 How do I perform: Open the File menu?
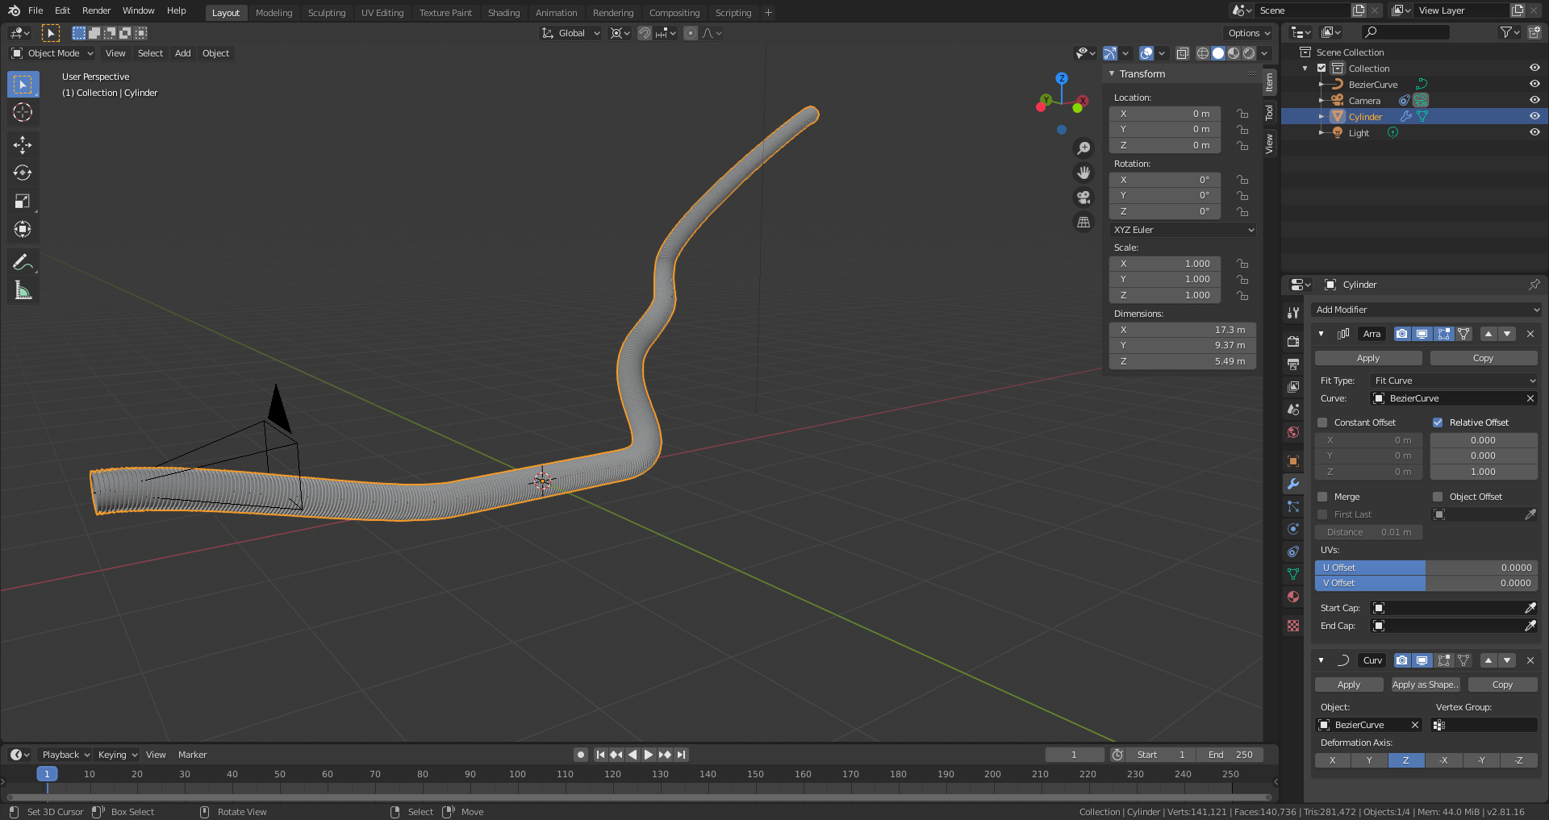tap(35, 10)
